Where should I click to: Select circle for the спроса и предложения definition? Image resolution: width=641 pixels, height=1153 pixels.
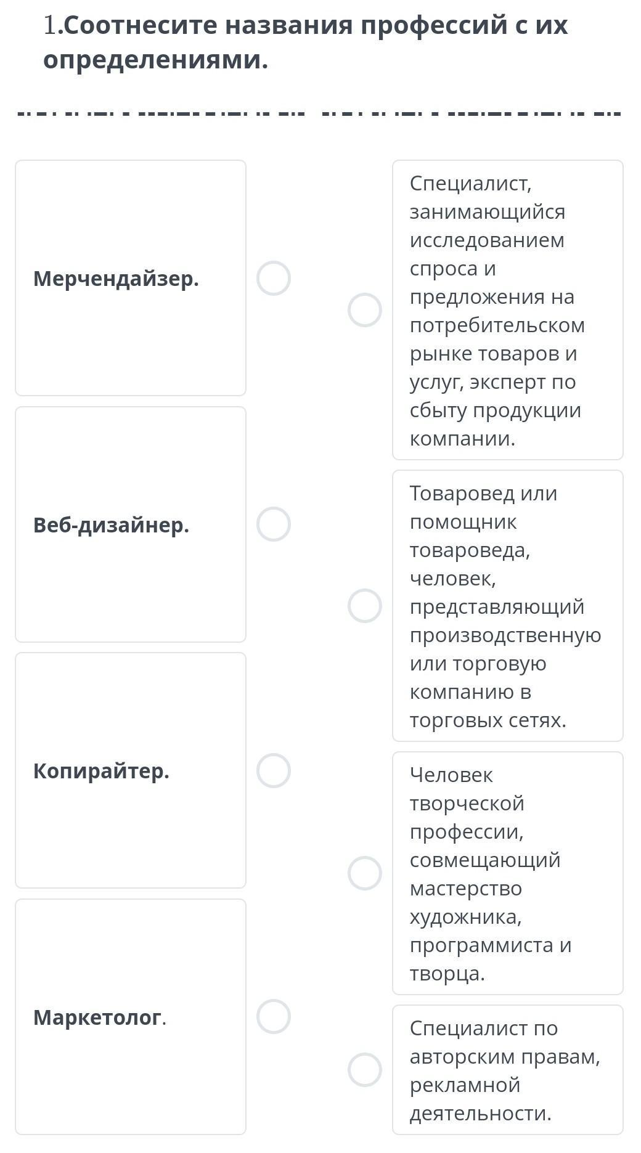(x=365, y=310)
